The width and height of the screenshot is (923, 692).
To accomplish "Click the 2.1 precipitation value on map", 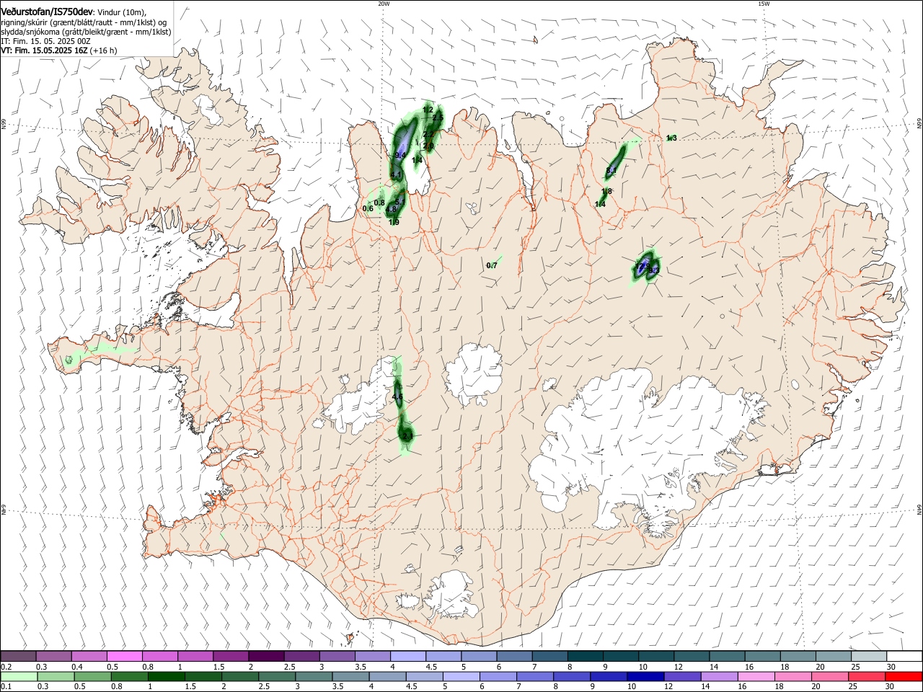I will pos(407,436).
